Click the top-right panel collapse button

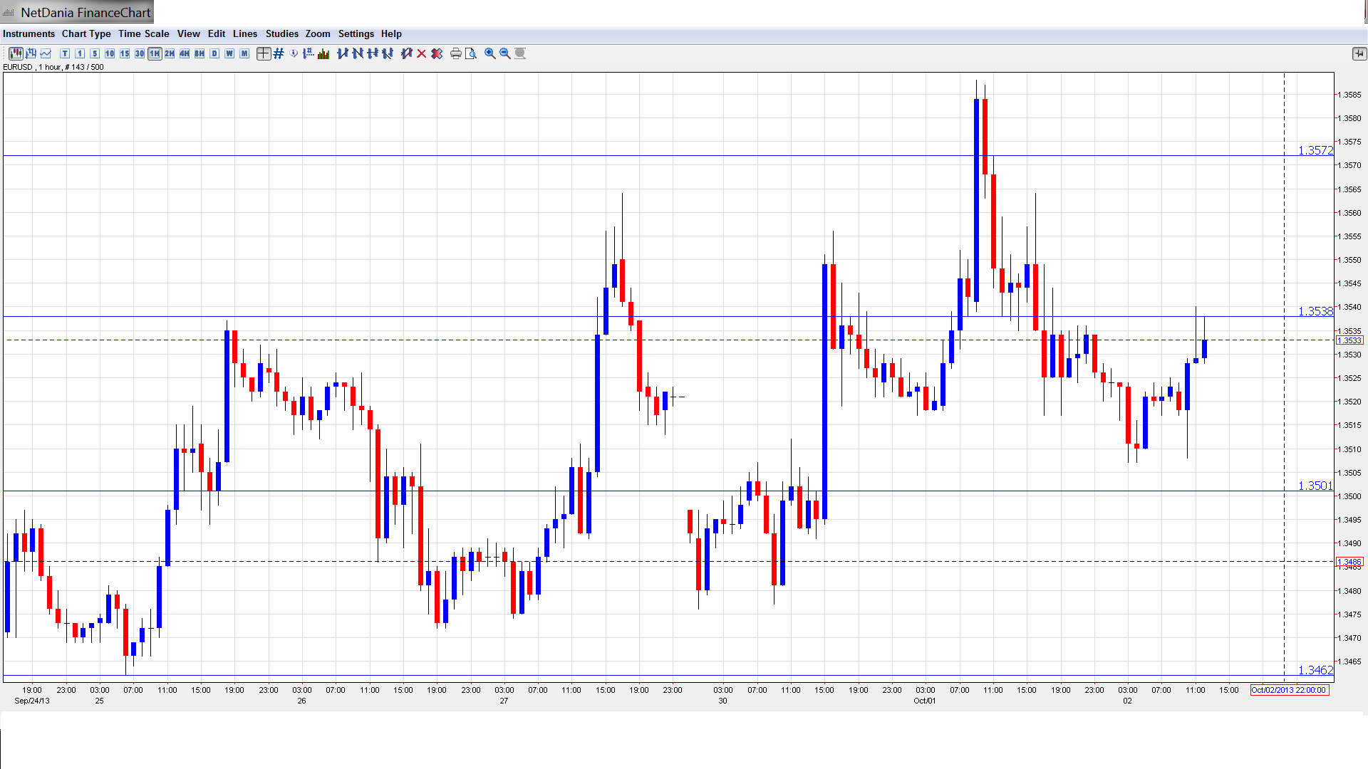tap(1359, 53)
